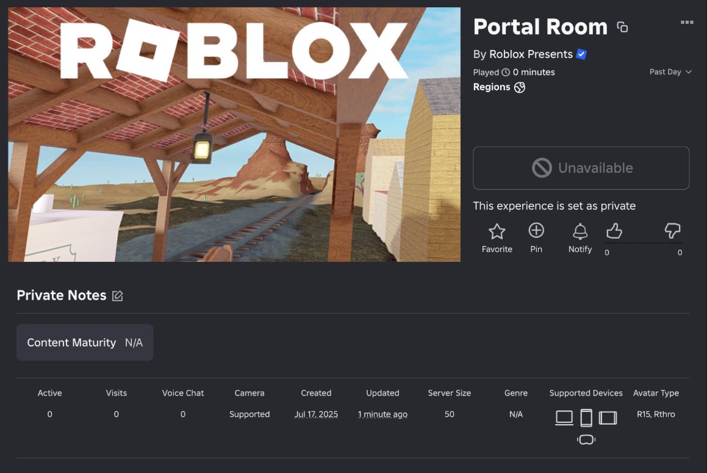This screenshot has width=707, height=473.
Task: Click the Created date Jul 17, 2025
Action: [x=316, y=414]
